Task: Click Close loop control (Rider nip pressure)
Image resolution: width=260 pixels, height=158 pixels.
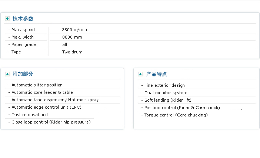Action: point(51,122)
